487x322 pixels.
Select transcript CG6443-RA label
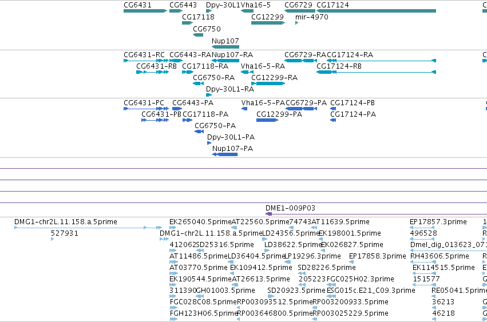point(191,55)
